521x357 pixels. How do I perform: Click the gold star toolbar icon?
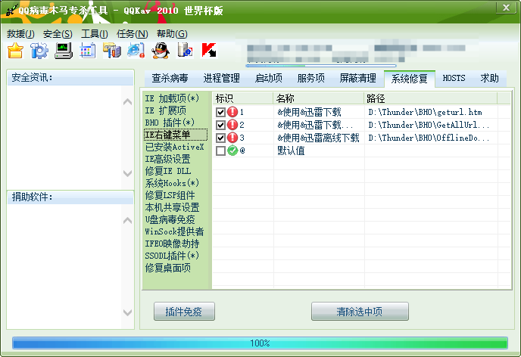click(x=15, y=51)
